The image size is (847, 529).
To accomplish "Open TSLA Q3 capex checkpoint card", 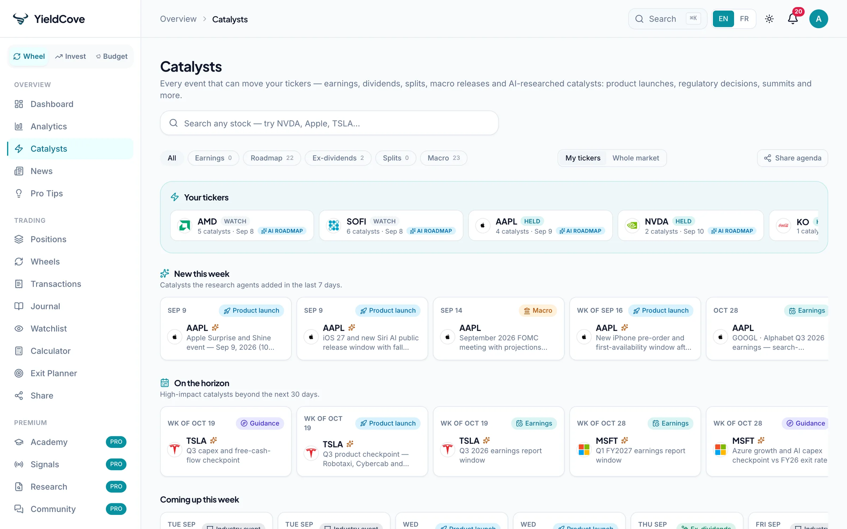I will (226, 441).
